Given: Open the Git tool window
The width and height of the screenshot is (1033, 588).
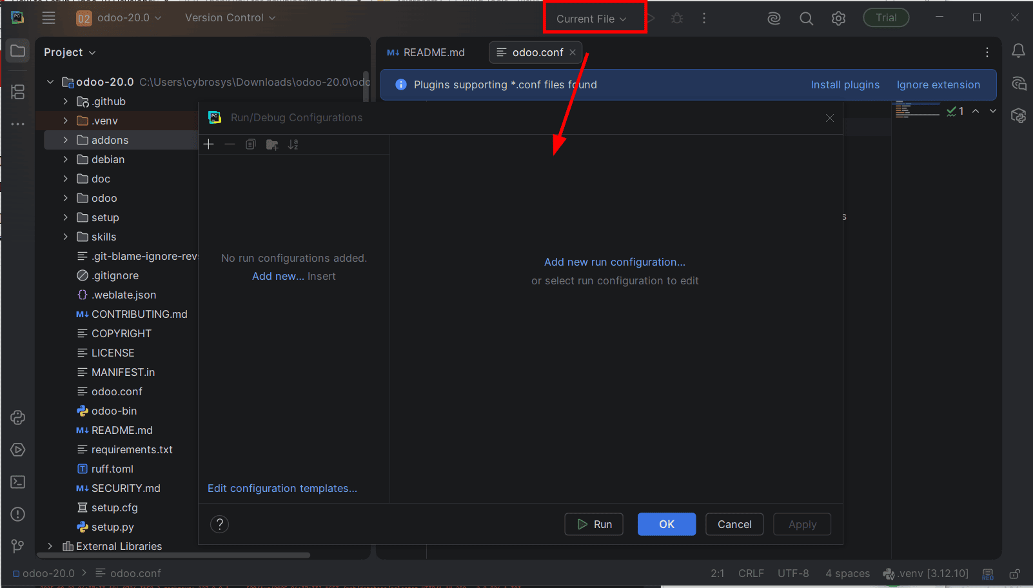Looking at the screenshot, I should (x=18, y=546).
